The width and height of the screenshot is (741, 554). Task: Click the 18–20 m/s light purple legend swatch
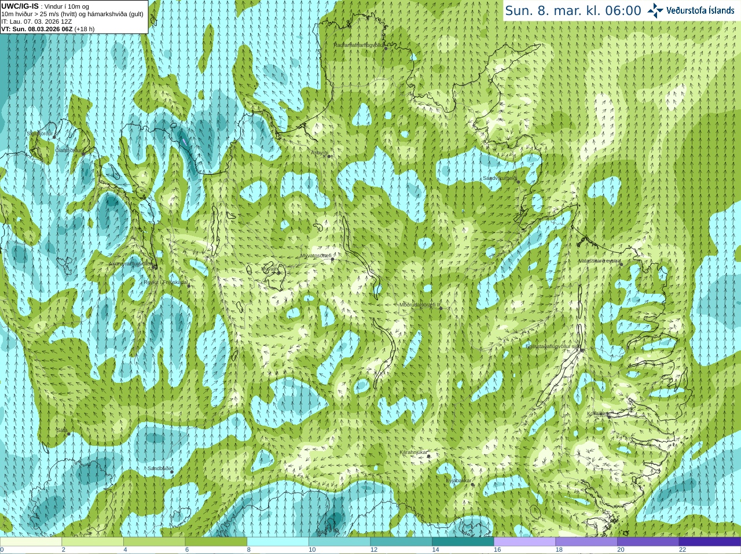586,542
